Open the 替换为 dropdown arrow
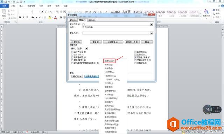224x134 pixels. coord(152,33)
